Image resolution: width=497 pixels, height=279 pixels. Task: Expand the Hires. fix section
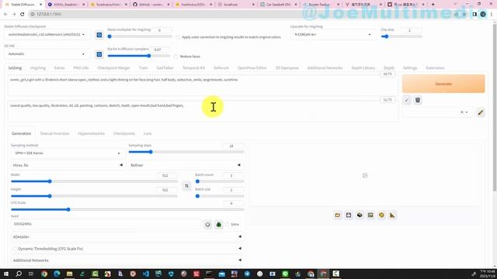coord(68,165)
